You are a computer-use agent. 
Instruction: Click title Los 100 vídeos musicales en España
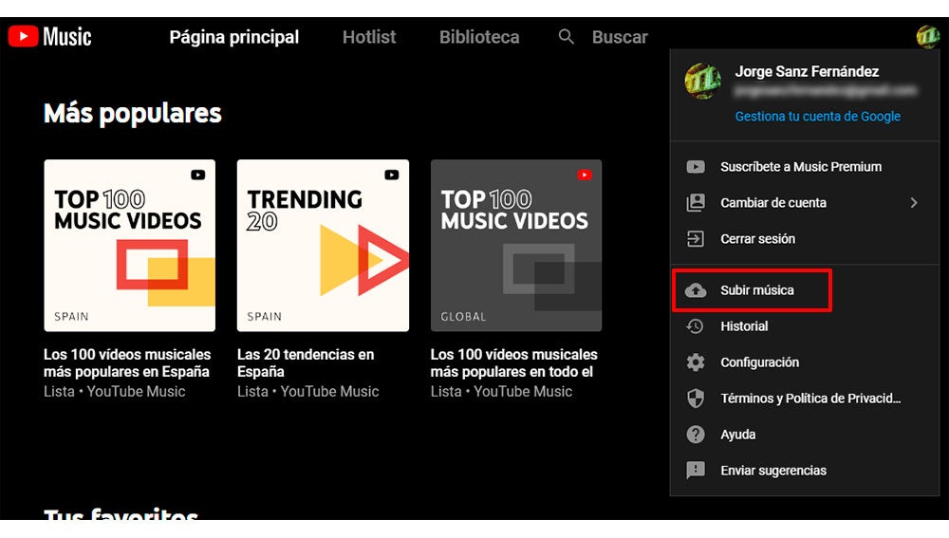(127, 362)
